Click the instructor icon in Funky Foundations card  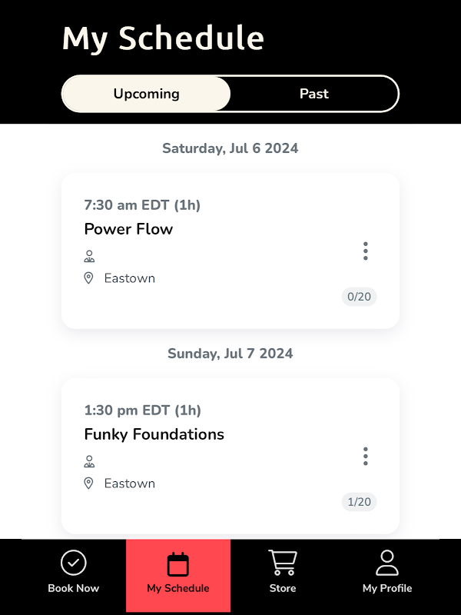pyautogui.click(x=89, y=461)
